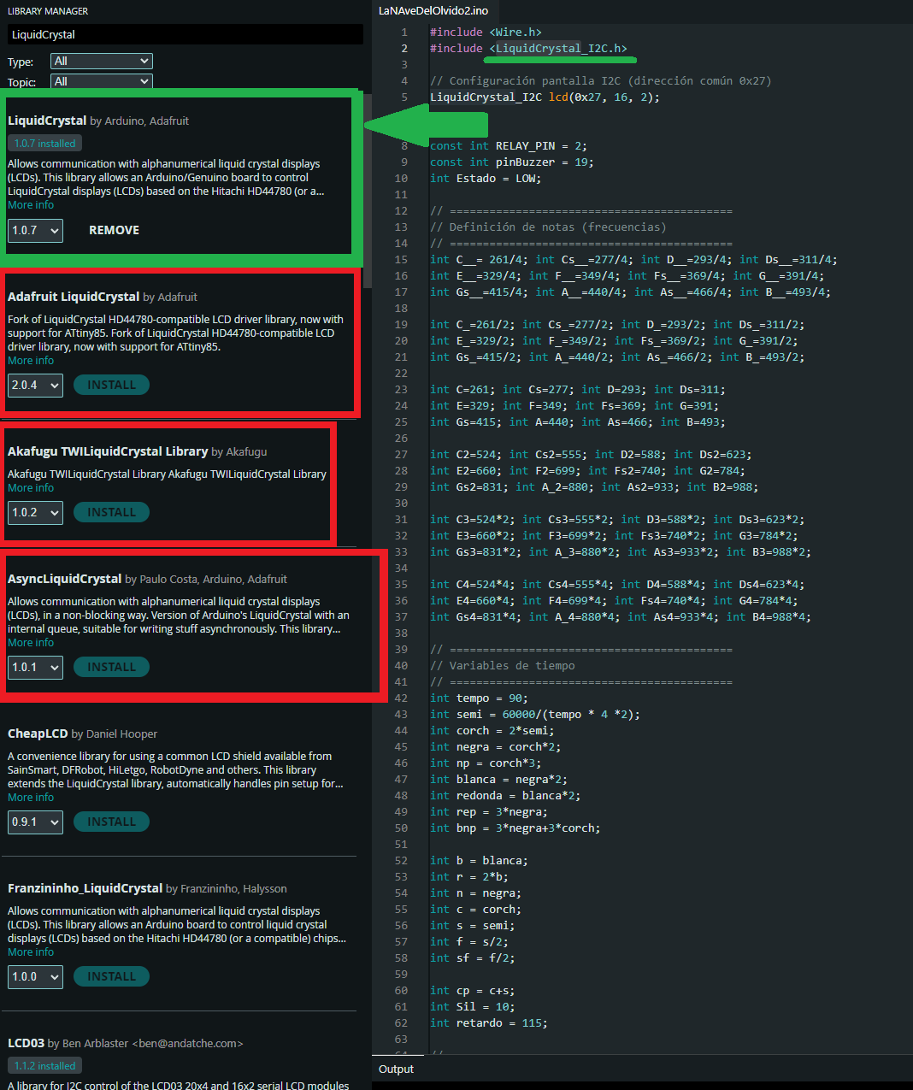The image size is (913, 1090).
Task: Open AsyncLiquidCrystal 1.0.1 version dropdown
Action: pyautogui.click(x=36, y=667)
